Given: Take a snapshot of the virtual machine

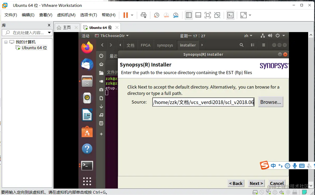Looking at the screenshot, I should pyautogui.click(x=157, y=15).
